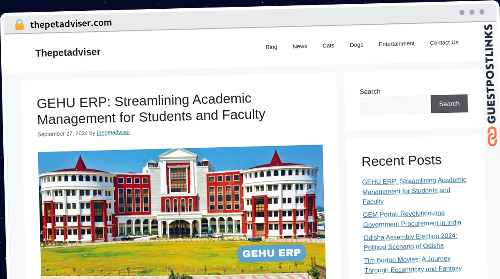The image size is (500, 279).
Task: Go to the News menu item
Action: click(x=300, y=46)
